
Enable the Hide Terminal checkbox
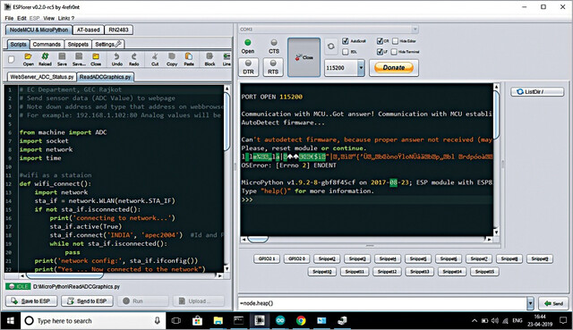(394, 52)
